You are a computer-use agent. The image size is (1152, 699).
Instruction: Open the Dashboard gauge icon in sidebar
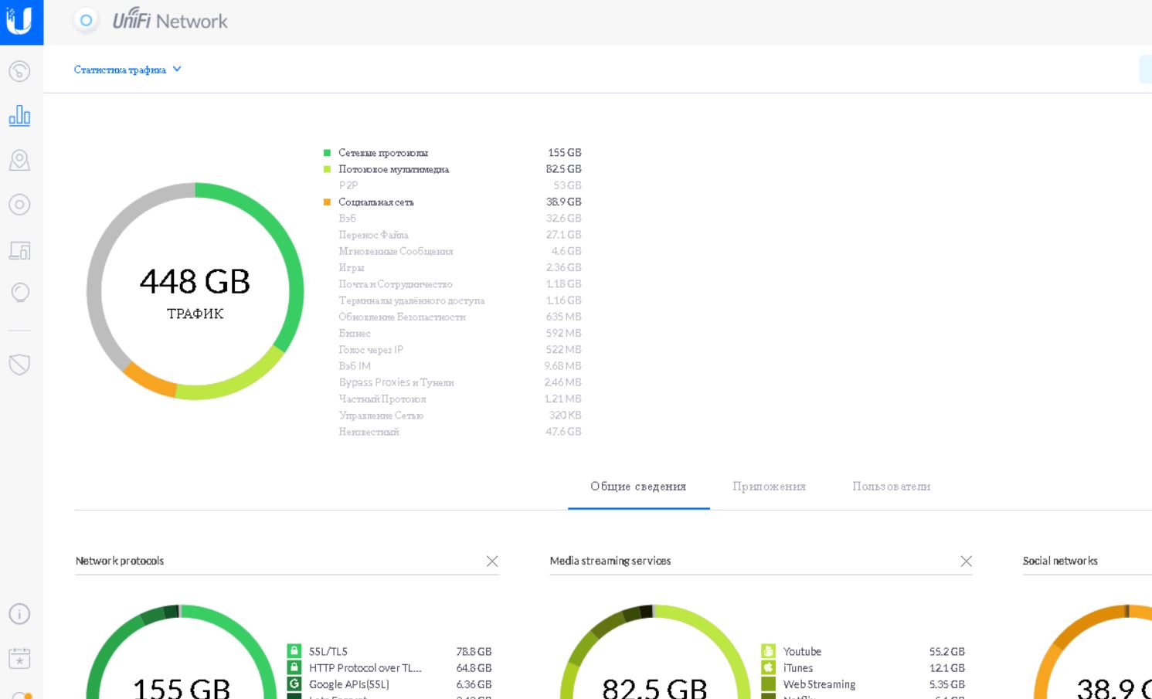(19, 72)
